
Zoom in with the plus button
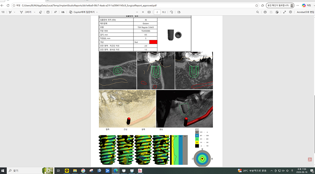tap(143, 12)
